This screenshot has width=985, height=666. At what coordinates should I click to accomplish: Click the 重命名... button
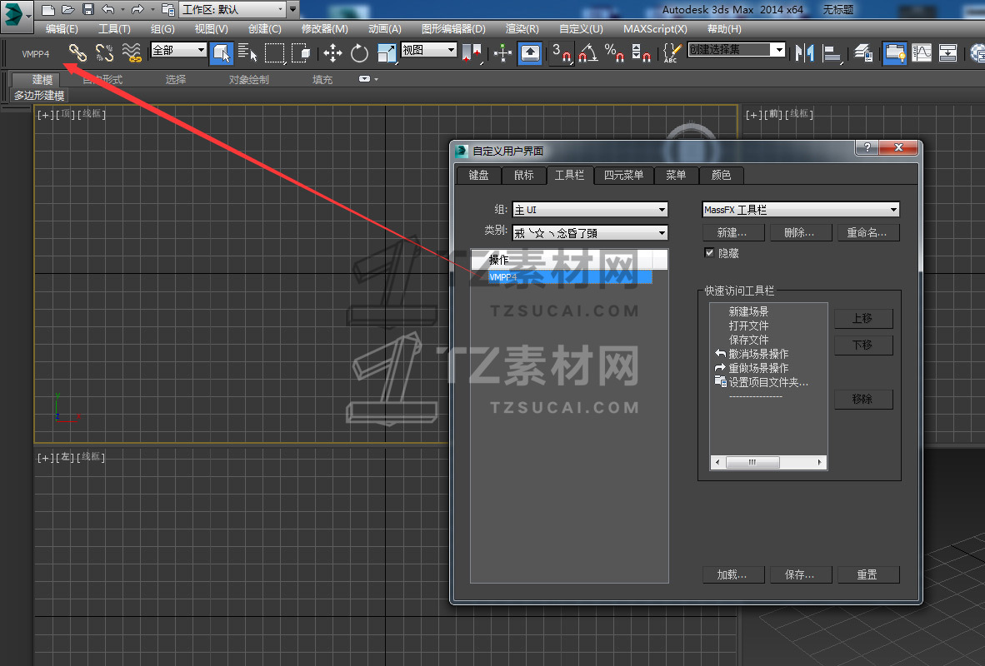[x=868, y=233]
